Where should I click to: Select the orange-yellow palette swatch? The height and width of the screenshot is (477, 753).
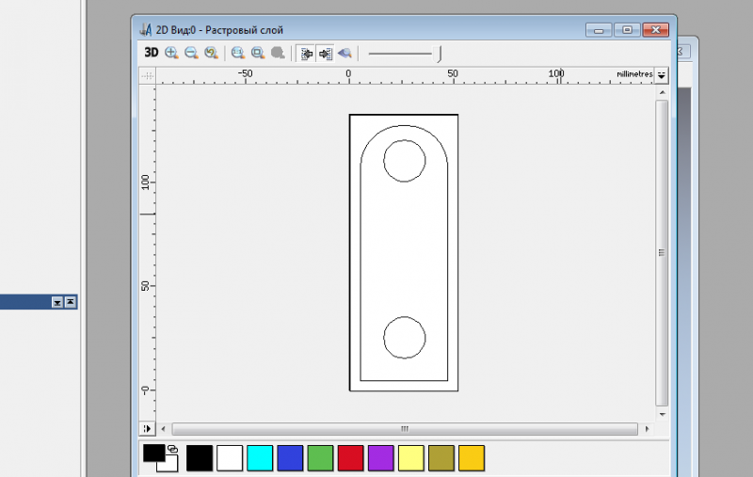(x=472, y=458)
